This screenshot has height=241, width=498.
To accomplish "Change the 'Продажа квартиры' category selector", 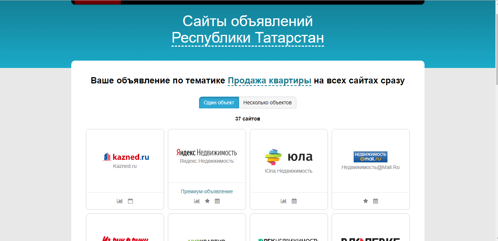I will (x=270, y=80).
